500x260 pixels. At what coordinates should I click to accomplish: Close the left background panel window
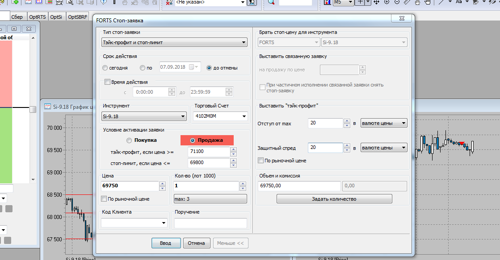coord(29,29)
